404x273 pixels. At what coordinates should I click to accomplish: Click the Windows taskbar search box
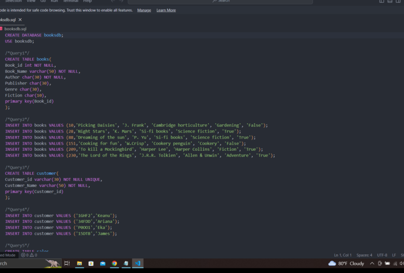[30, 263]
